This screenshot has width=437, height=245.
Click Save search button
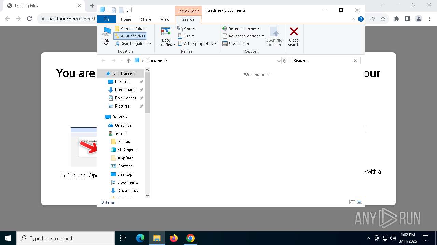click(236, 44)
